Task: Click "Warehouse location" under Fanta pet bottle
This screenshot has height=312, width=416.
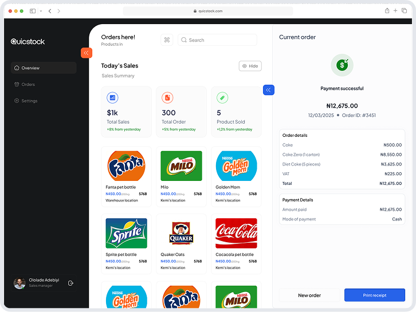Action: click(x=122, y=200)
